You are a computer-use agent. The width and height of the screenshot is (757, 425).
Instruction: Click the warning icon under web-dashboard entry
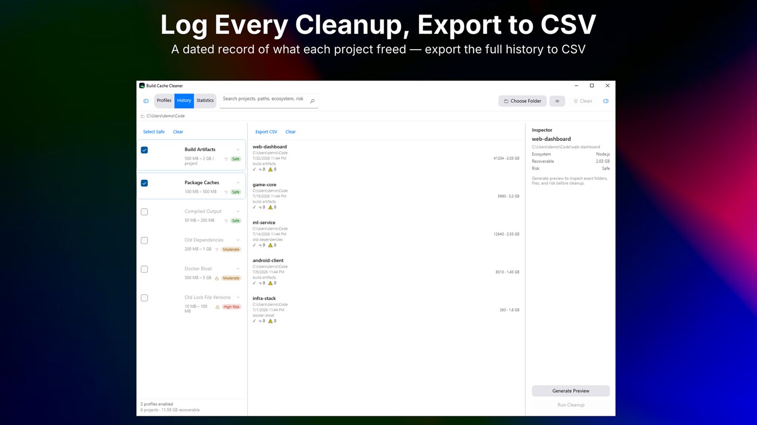pyautogui.click(x=271, y=170)
